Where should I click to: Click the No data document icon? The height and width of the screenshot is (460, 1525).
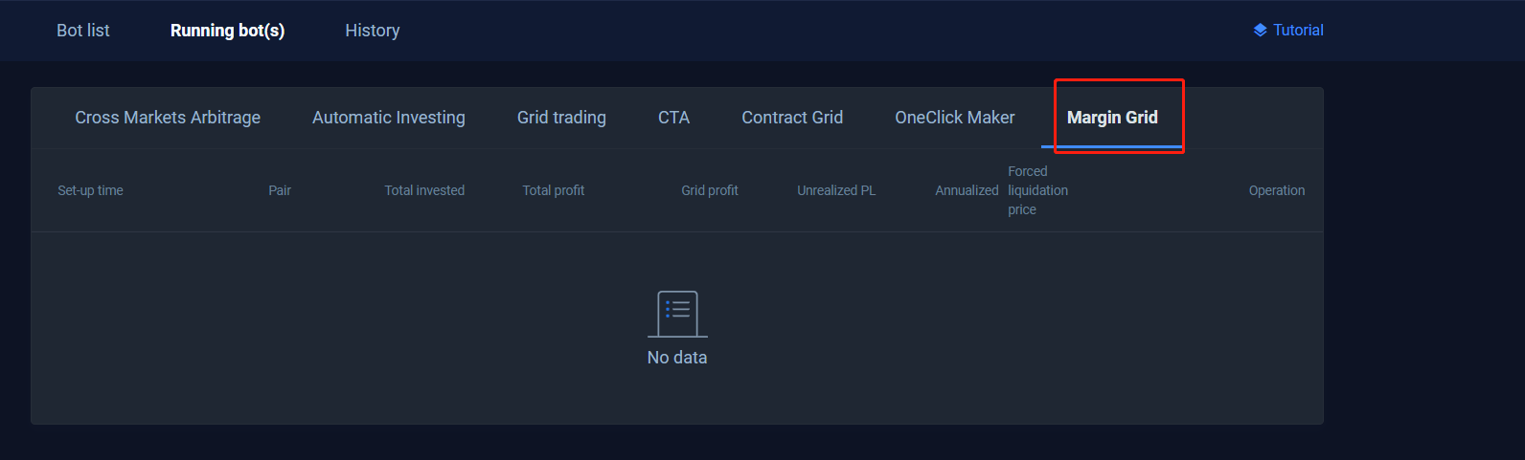click(x=677, y=314)
